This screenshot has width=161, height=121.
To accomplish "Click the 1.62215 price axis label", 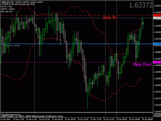I will click(x=157, y=98).
